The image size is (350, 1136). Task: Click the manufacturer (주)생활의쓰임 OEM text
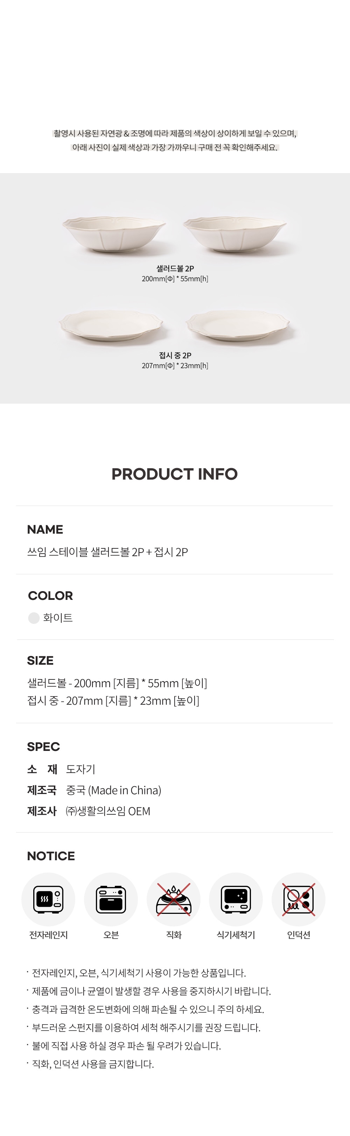(108, 811)
